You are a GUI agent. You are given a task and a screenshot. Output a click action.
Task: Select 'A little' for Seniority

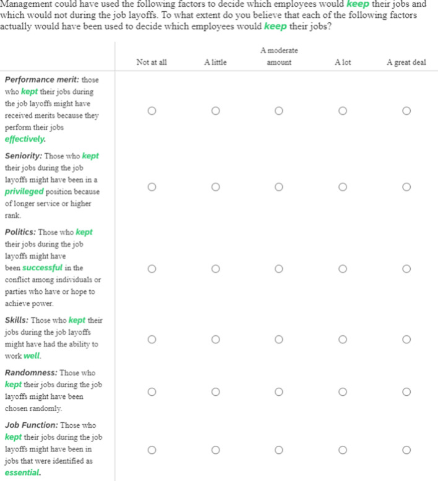click(215, 187)
